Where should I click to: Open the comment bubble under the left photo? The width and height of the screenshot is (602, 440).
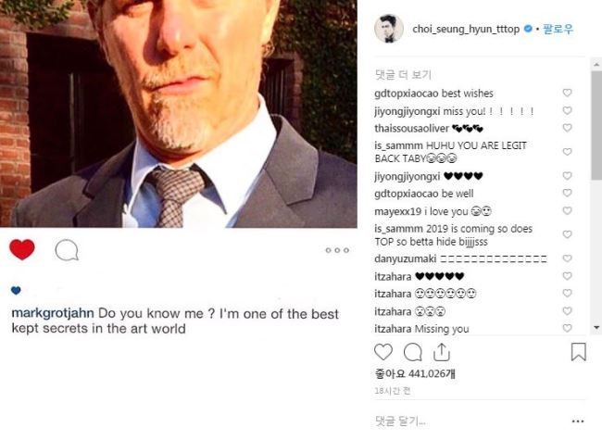(67, 250)
